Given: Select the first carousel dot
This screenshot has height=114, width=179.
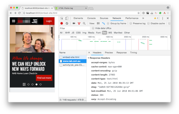Looking at the screenshot, I should (x=29, y=84).
